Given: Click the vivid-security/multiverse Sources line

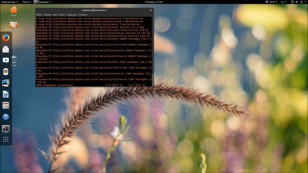Looking at the screenshot, I should point(93,36).
